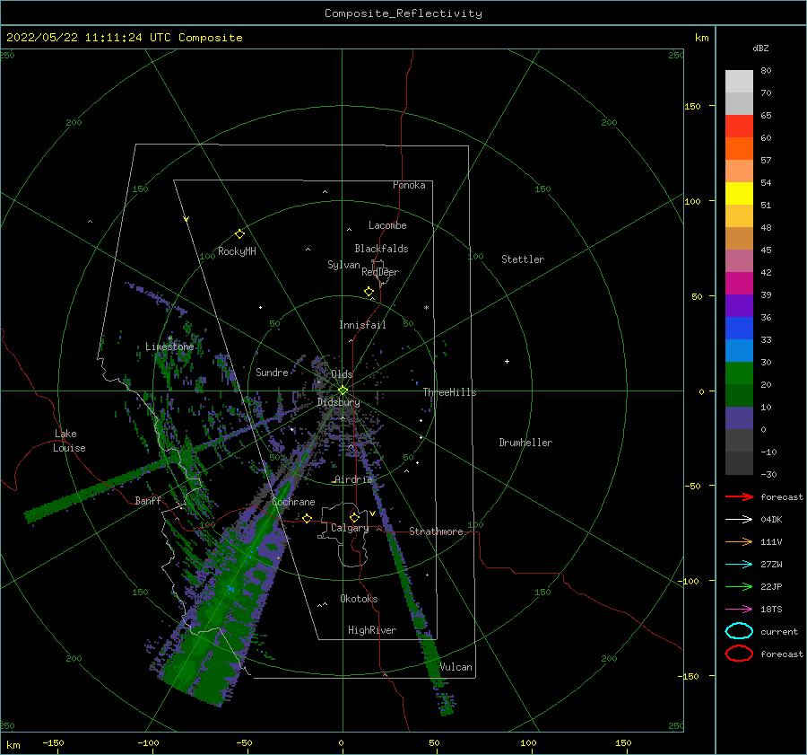Click the dBZ legend heading
The width and height of the screenshot is (807, 755).
coord(760,48)
